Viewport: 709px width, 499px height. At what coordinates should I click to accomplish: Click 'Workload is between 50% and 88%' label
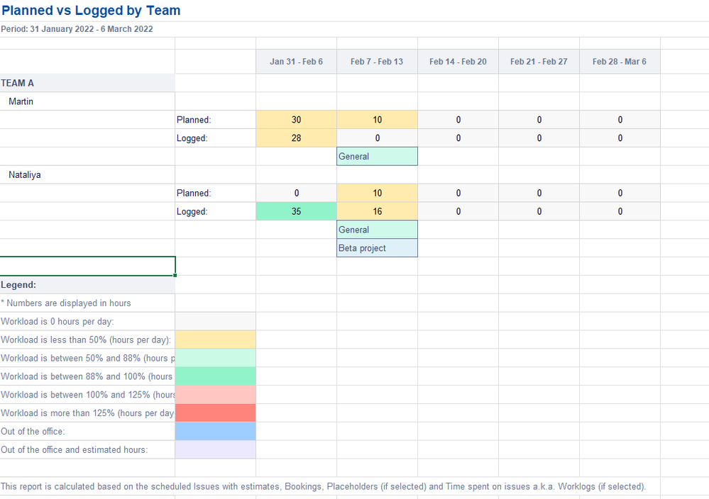coord(87,358)
